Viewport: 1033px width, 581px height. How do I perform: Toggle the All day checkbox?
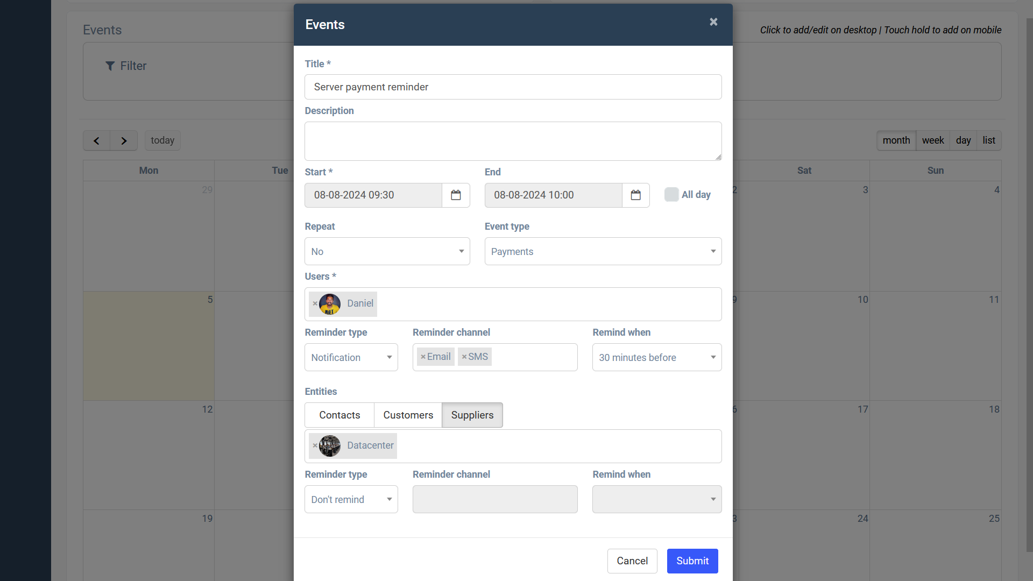pos(671,194)
